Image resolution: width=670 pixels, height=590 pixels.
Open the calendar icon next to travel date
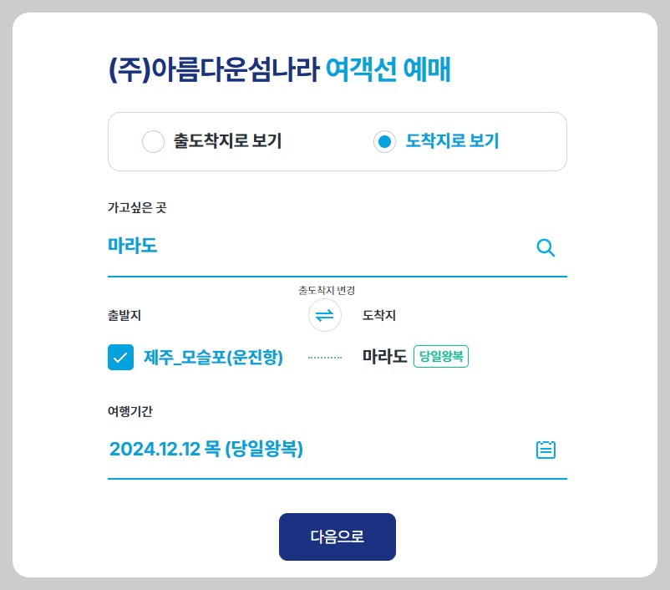(546, 450)
